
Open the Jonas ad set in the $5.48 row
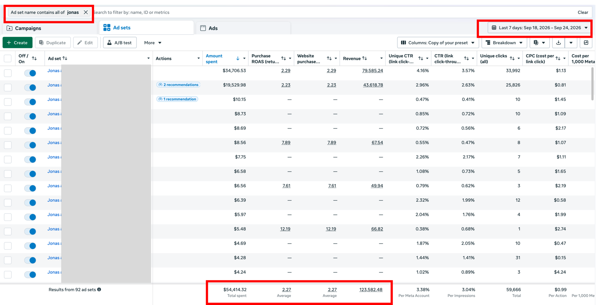pos(54,229)
